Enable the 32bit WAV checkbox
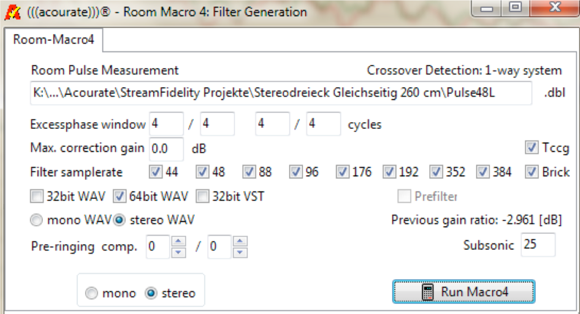 click(37, 196)
